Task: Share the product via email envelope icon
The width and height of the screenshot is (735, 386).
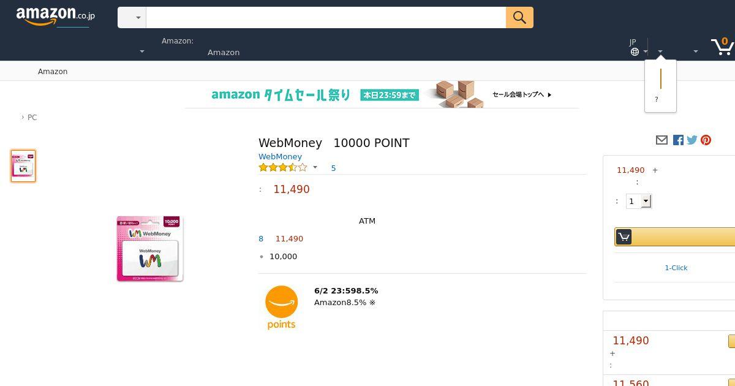Action: [661, 140]
